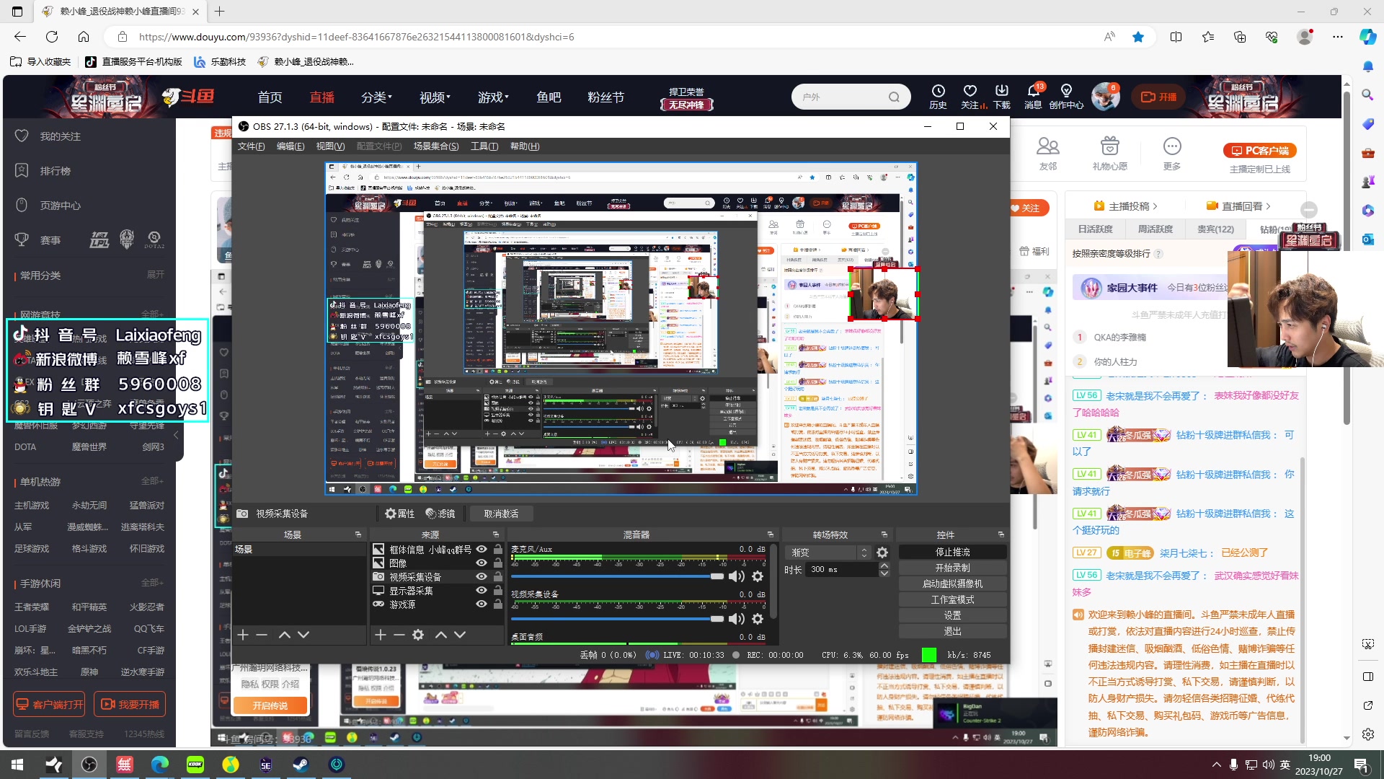1384x779 pixels.
Task: Toggle visibility of 框体信息 小峰qq群号 source
Action: pyautogui.click(x=482, y=550)
